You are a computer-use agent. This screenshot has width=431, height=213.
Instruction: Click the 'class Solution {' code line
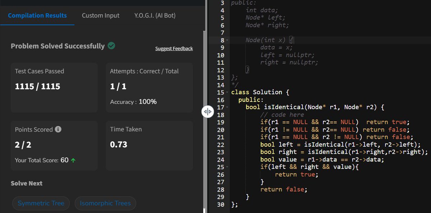pyautogui.click(x=260, y=92)
